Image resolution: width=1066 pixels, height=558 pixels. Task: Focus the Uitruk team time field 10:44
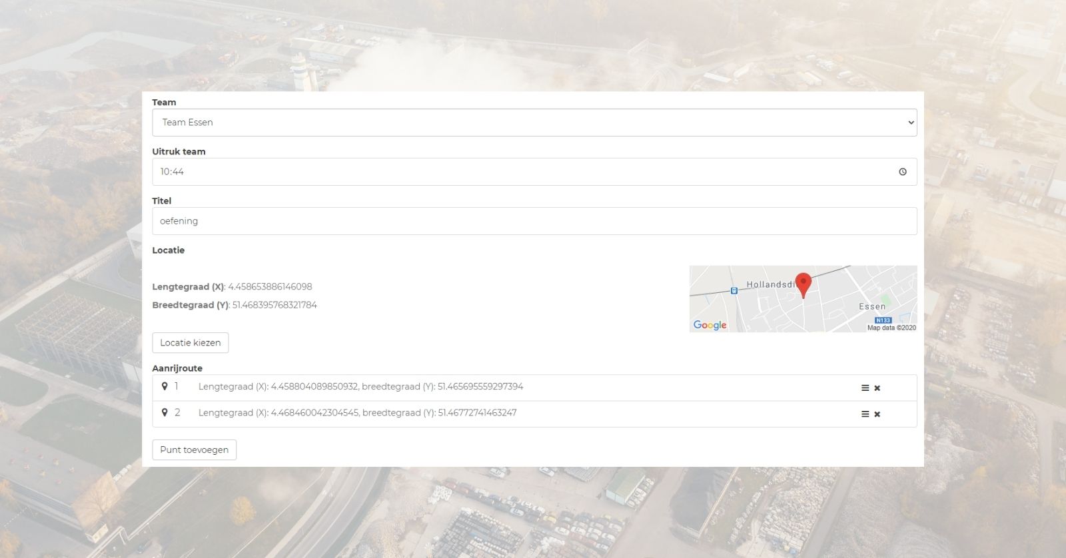click(534, 172)
